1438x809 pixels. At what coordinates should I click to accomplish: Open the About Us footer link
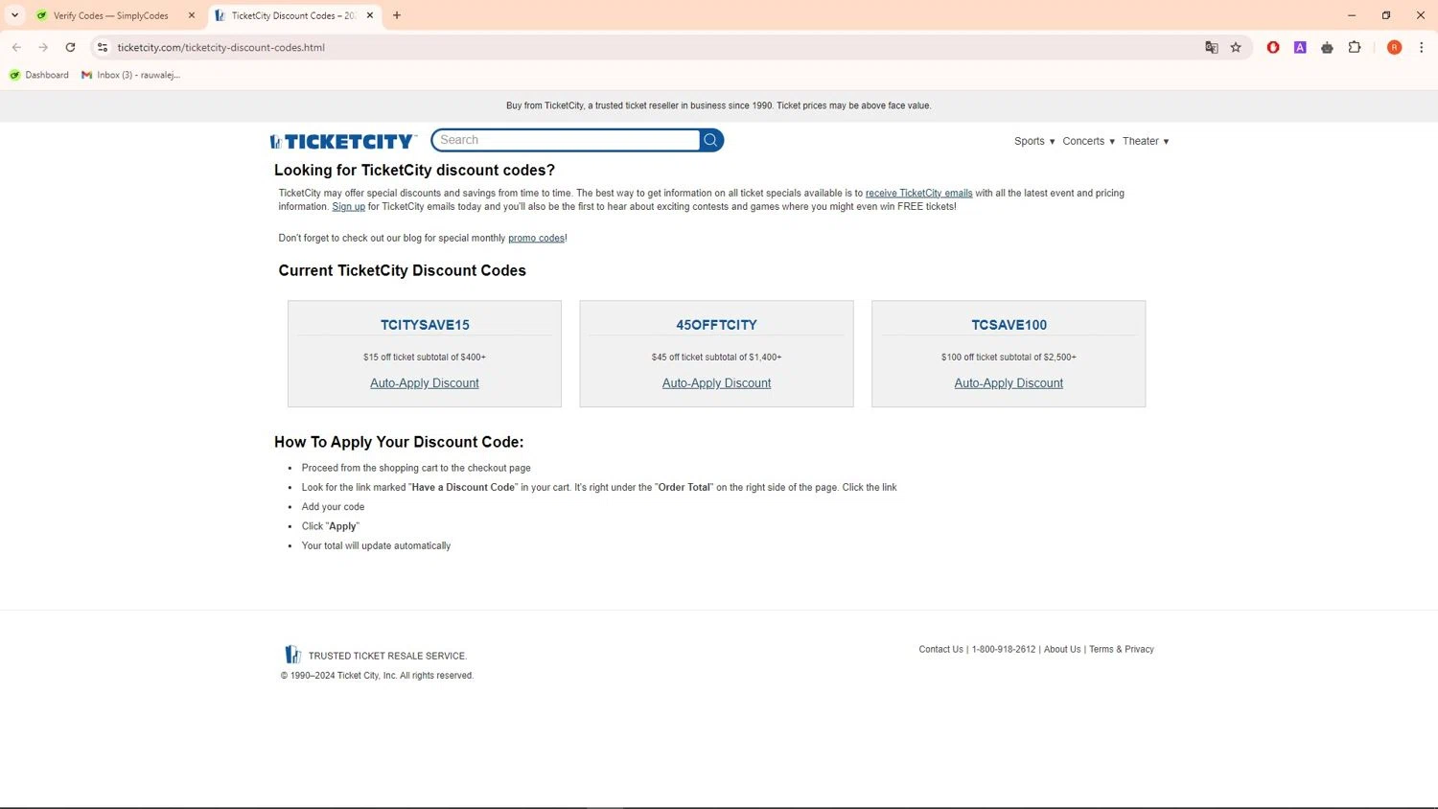pyautogui.click(x=1062, y=649)
